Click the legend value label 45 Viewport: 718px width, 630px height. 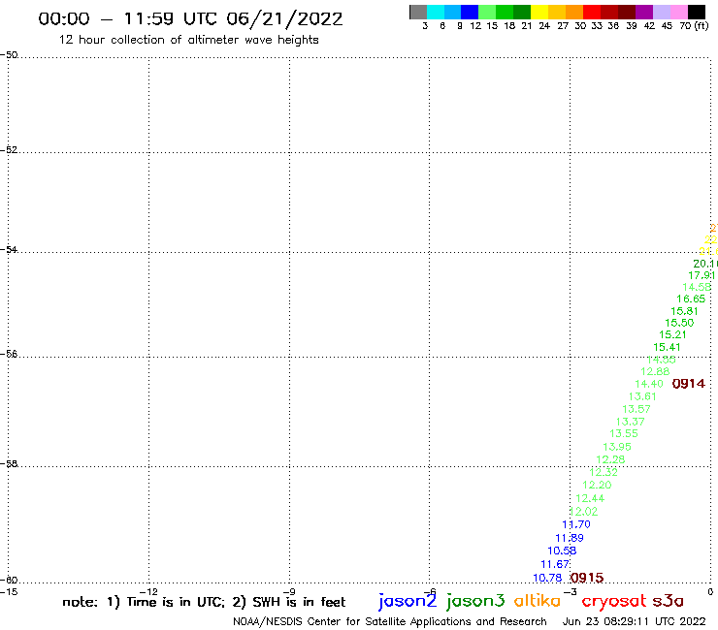[667, 25]
